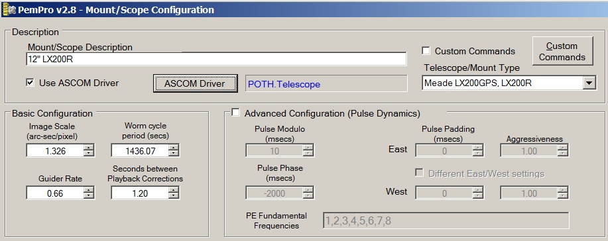Click the Pulse Phase value field

(x=274, y=193)
